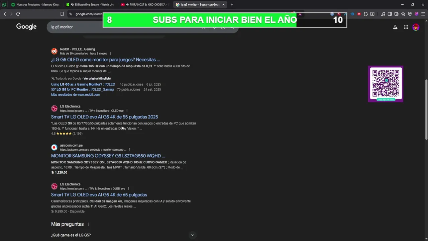Image resolution: width=428 pixels, height=241 pixels.
Task: Open the browser hamburger main menu
Action: tap(423, 14)
